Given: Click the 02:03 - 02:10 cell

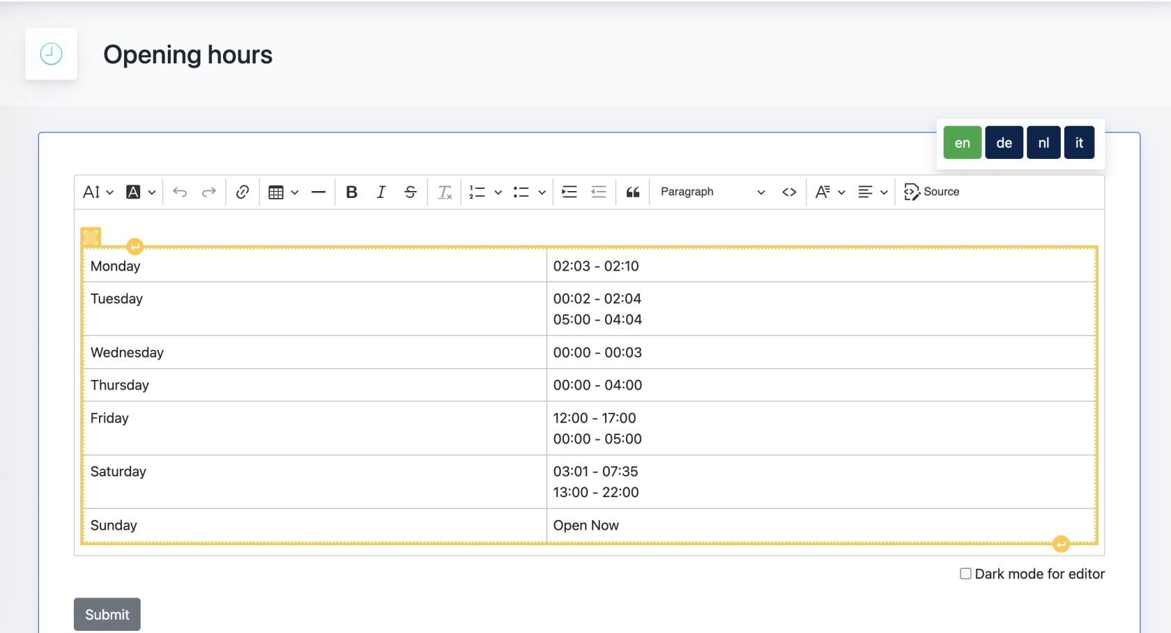Looking at the screenshot, I should tap(821, 266).
